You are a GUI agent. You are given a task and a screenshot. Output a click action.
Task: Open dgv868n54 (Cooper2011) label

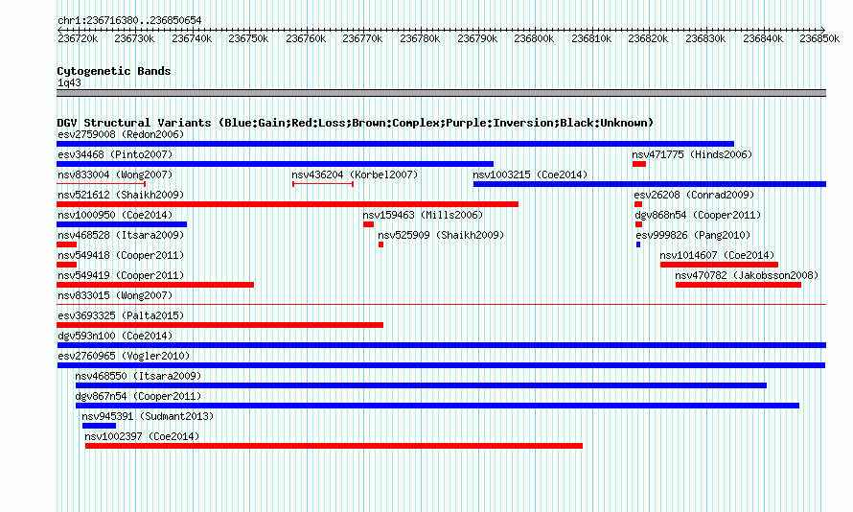[698, 215]
